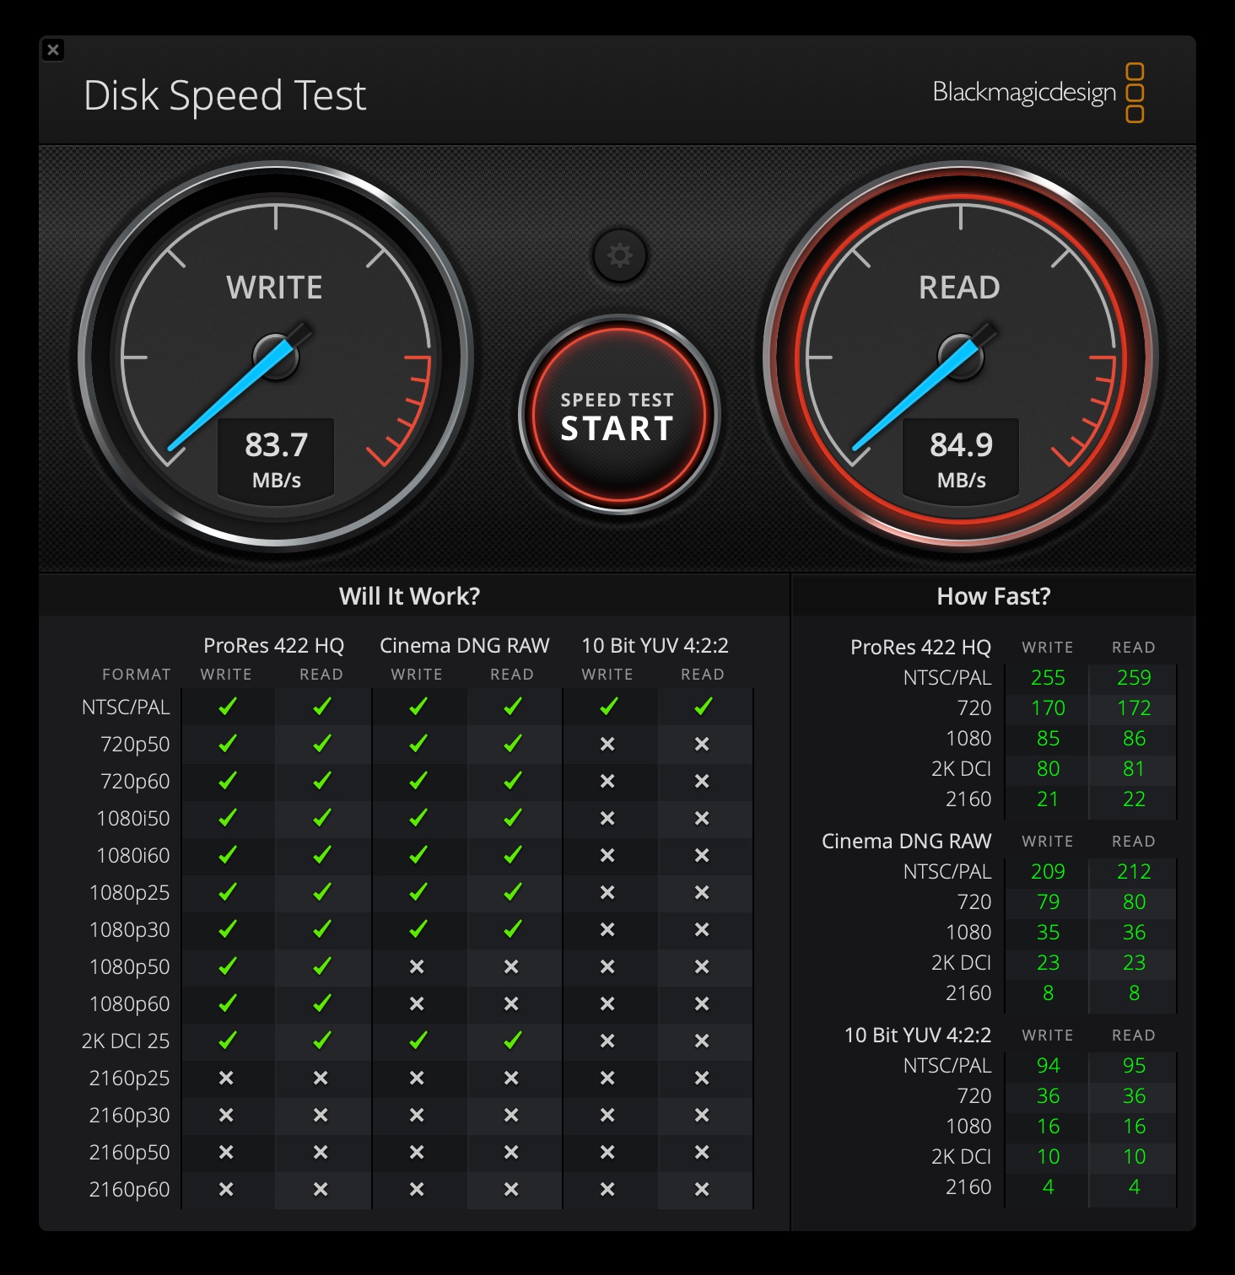1235x1275 pixels.
Task: Click the 10 Bit YUV NTSC/PAL write value 94
Action: click(x=1048, y=1066)
